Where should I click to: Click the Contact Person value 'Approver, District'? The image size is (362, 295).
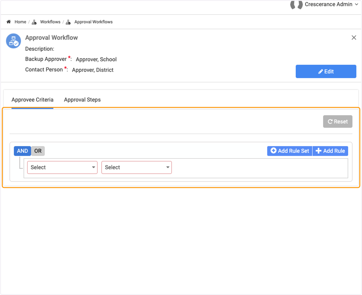[93, 70]
